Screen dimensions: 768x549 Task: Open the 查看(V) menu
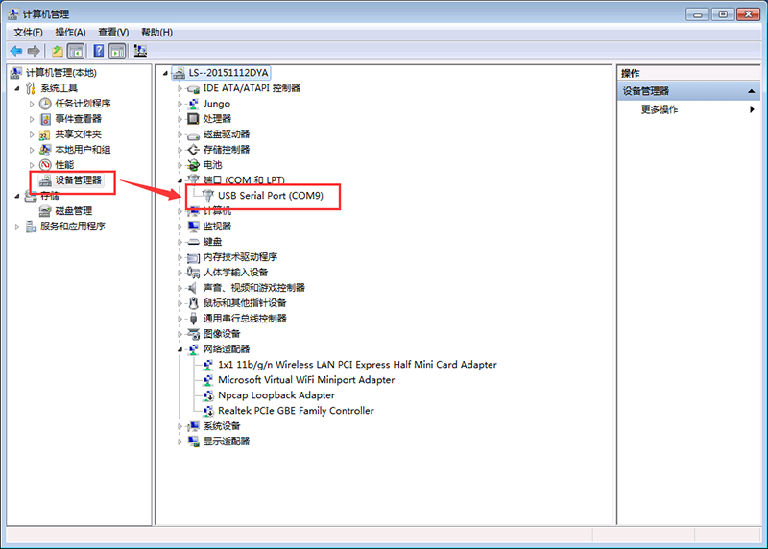(113, 32)
